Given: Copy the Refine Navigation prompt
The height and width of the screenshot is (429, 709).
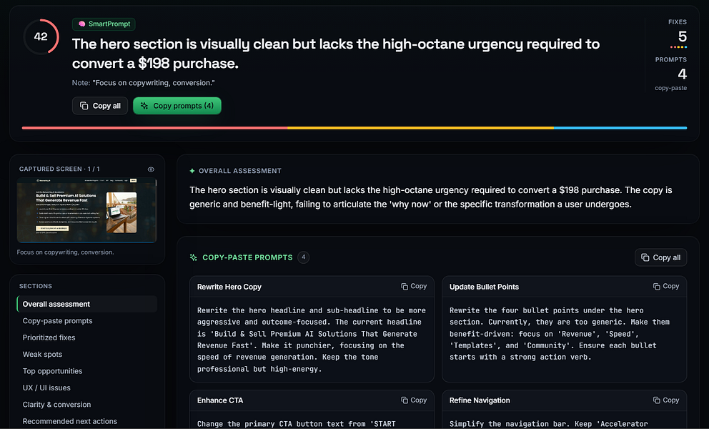Looking at the screenshot, I should pos(666,400).
